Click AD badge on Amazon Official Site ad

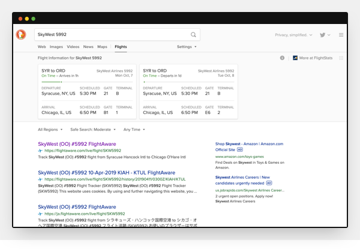[239, 149]
